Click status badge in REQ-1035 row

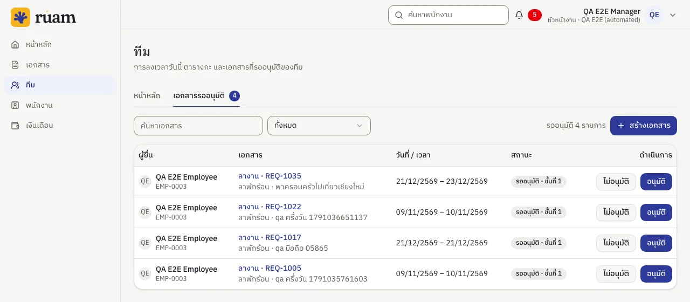[539, 182]
